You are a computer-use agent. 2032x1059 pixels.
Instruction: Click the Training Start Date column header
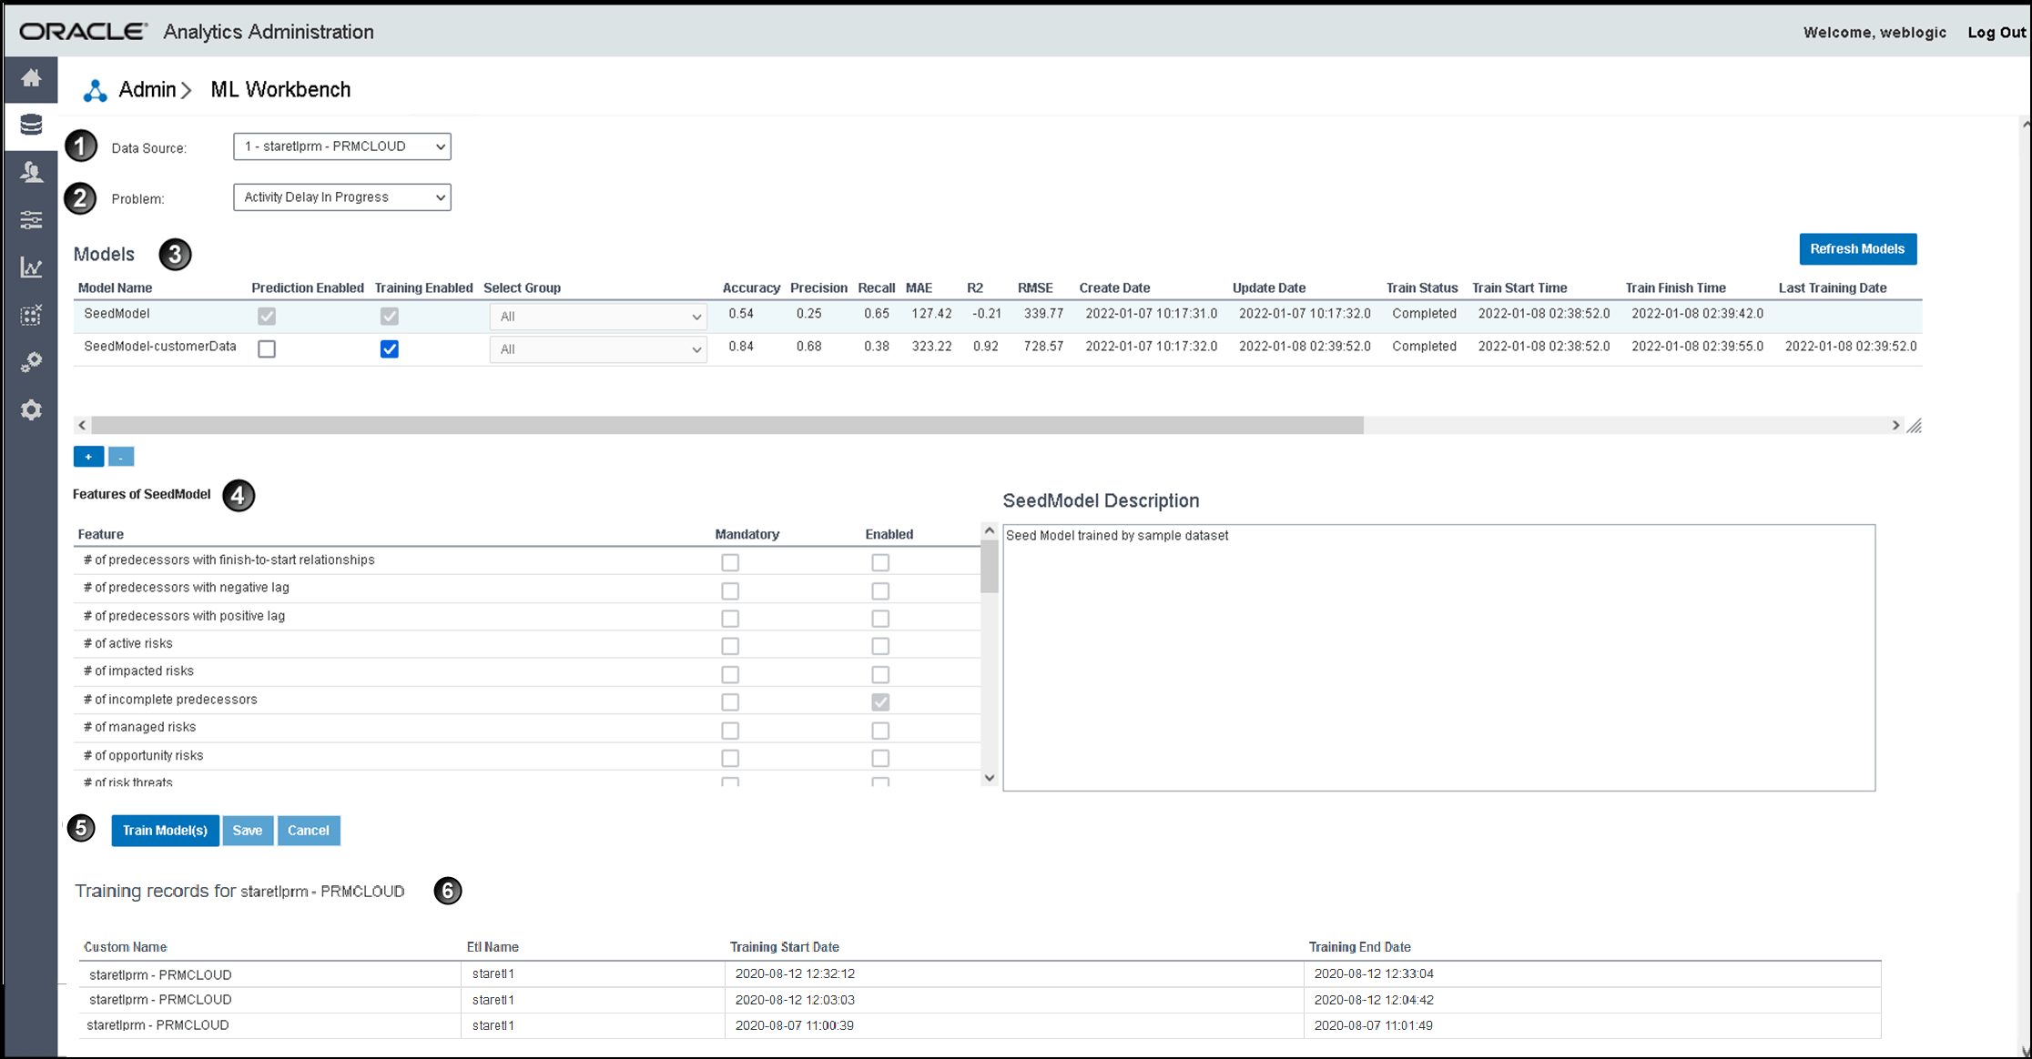pos(785,947)
